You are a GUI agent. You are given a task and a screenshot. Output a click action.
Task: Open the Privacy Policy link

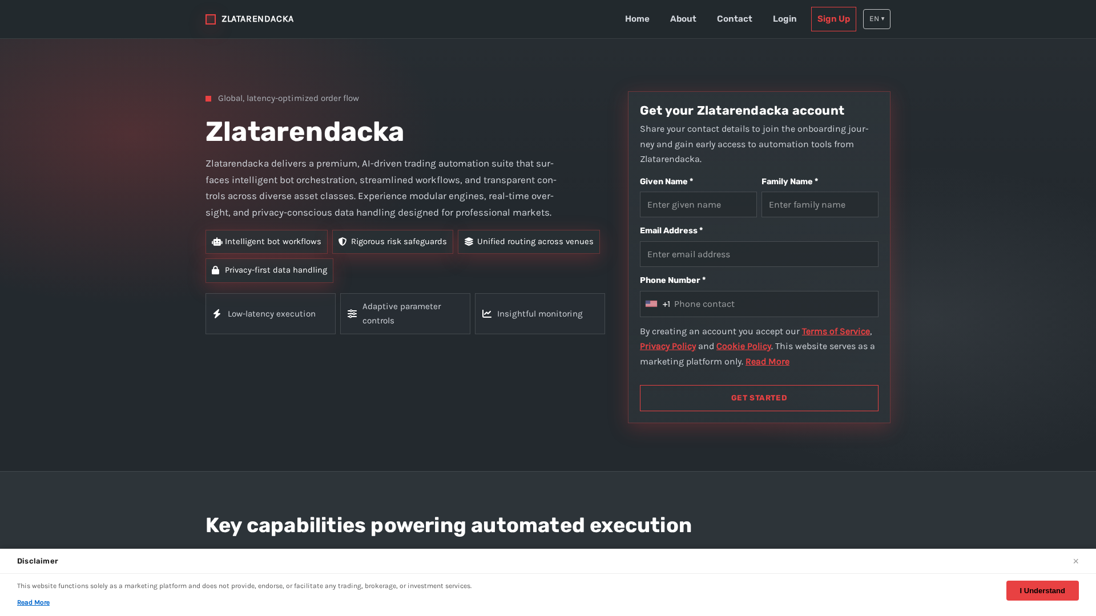click(x=668, y=346)
